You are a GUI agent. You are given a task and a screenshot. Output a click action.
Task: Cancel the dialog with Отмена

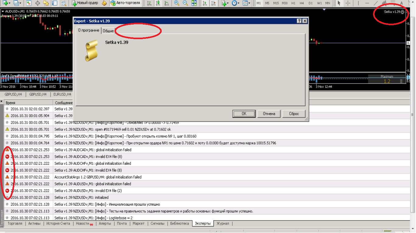click(269, 114)
